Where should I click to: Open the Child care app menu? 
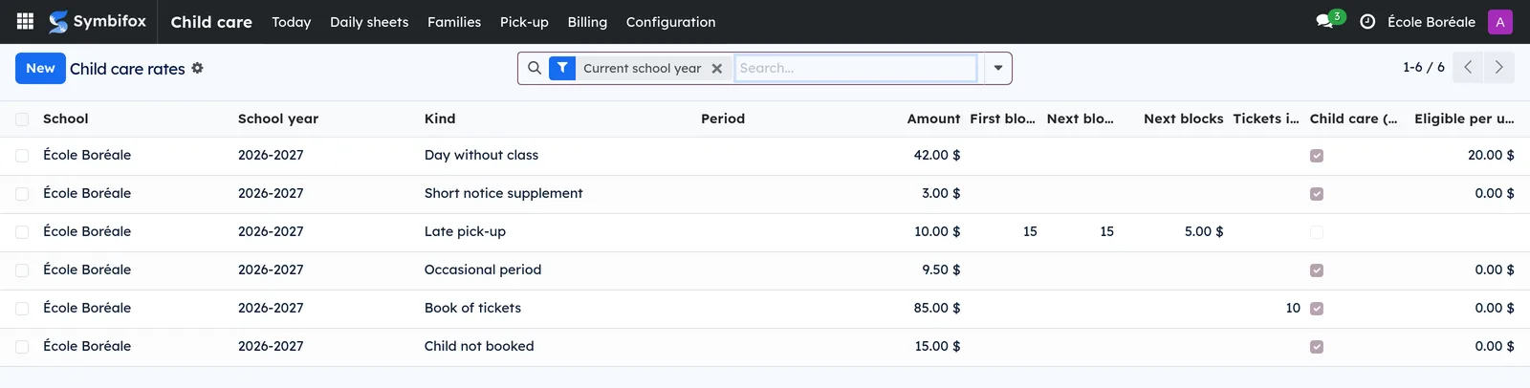click(x=211, y=21)
